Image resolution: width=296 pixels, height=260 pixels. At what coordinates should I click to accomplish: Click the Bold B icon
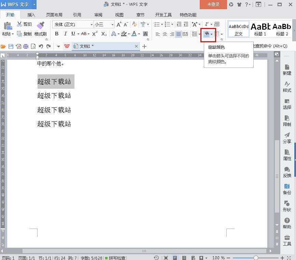pyautogui.click(x=57, y=34)
